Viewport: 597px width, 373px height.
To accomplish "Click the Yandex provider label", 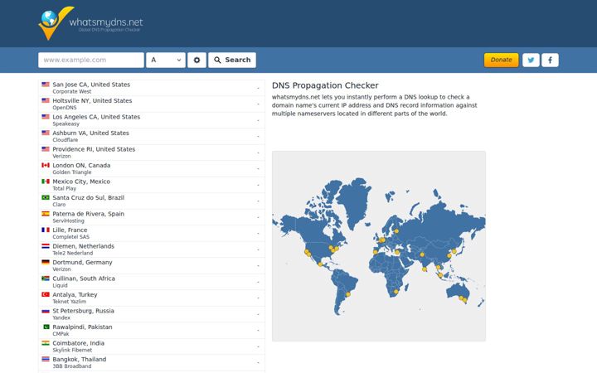I will point(61,317).
